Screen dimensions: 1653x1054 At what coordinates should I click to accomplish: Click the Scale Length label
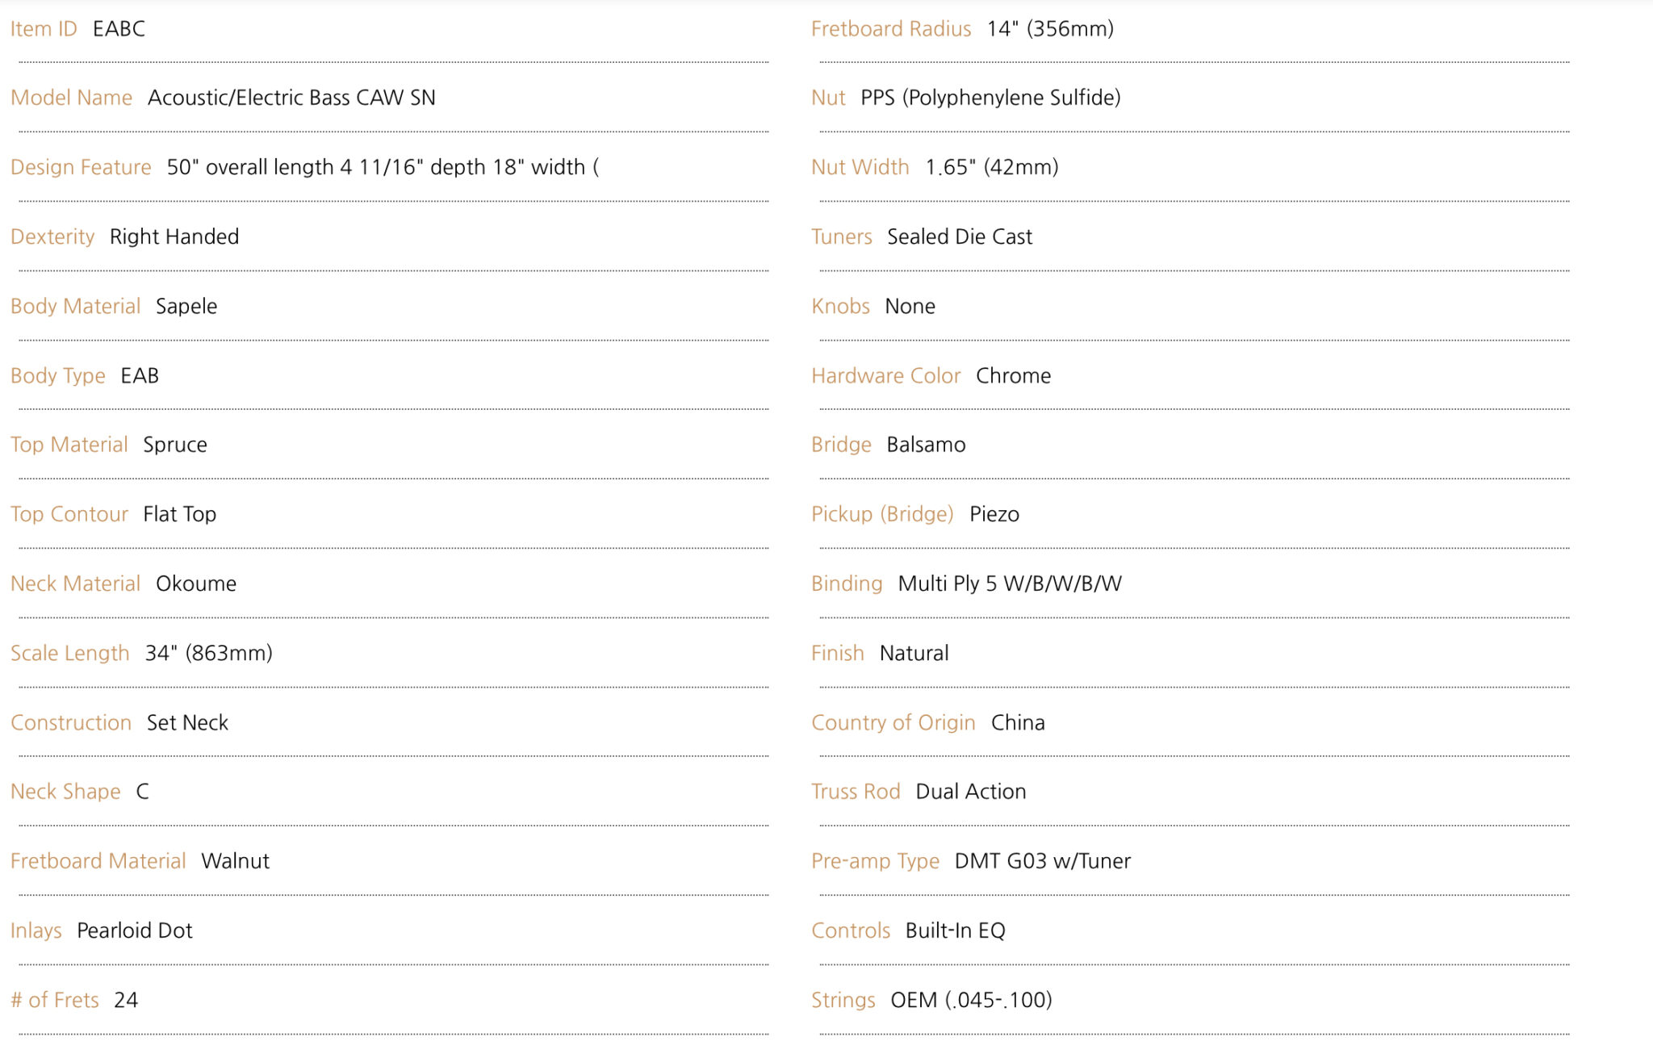click(70, 653)
